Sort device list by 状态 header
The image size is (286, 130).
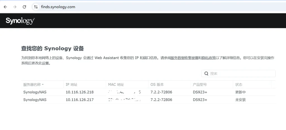(239, 84)
